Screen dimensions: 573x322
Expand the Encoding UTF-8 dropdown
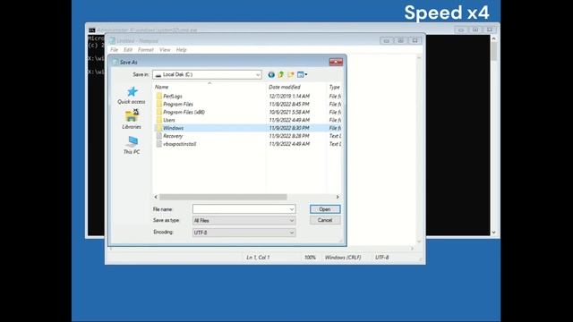point(292,233)
